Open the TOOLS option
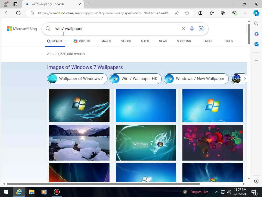 (228, 41)
